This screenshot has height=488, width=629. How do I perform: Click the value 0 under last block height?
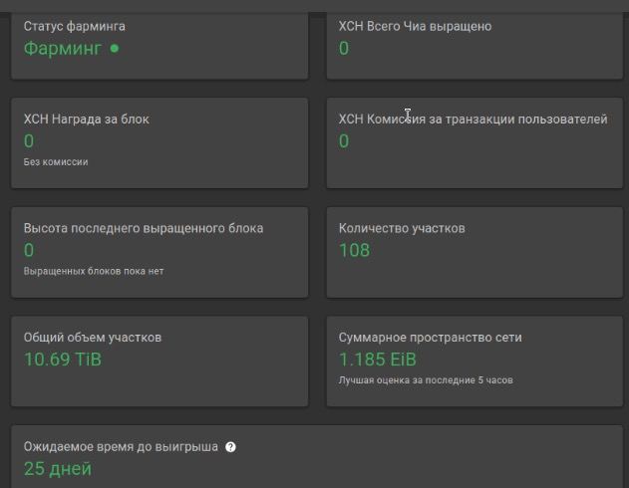tap(29, 250)
